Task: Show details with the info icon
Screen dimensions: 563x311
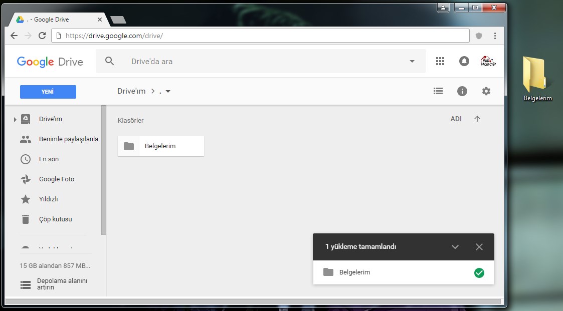Action: [x=462, y=91]
